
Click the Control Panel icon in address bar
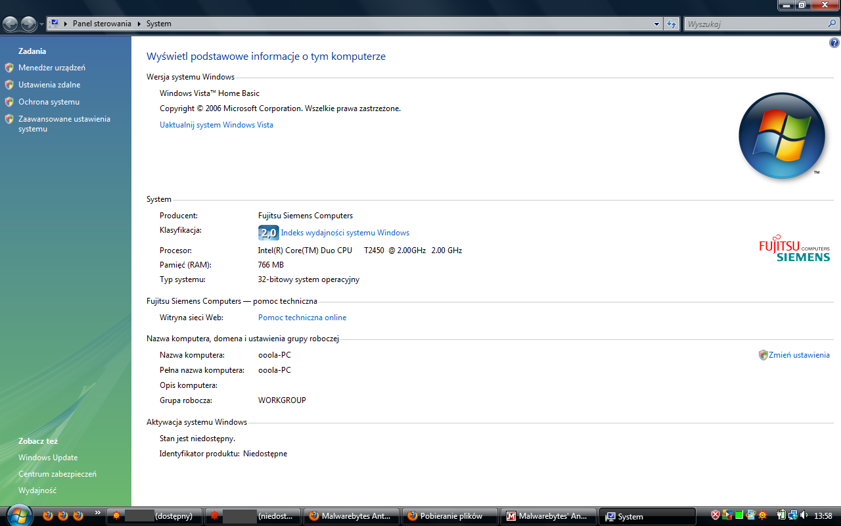(x=55, y=24)
